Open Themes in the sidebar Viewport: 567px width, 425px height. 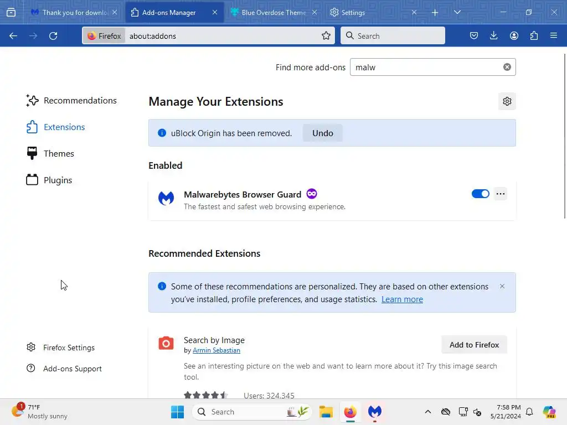[x=50, y=154]
